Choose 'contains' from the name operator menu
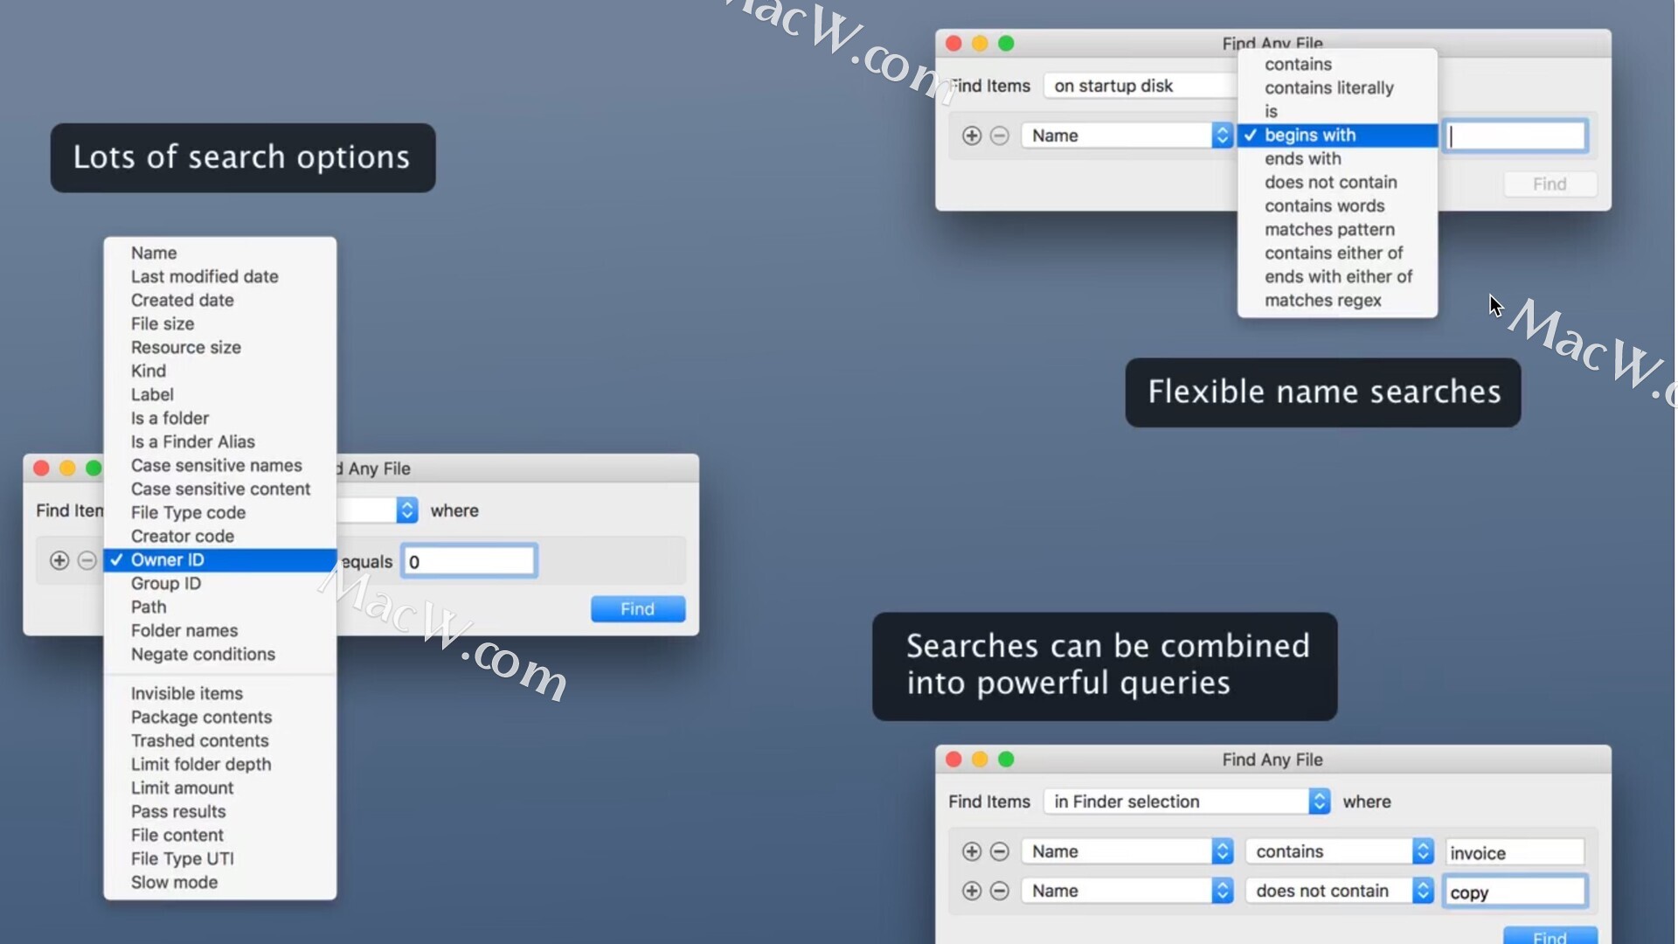 (x=1337, y=64)
